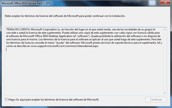Close the Office 2010 Service Pack dialog
The image size is (172, 108).
pyautogui.click(x=165, y=2)
